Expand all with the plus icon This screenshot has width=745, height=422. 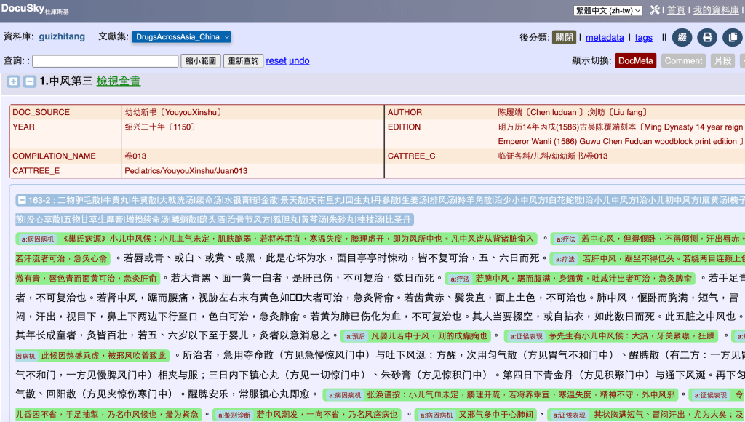[x=13, y=81]
